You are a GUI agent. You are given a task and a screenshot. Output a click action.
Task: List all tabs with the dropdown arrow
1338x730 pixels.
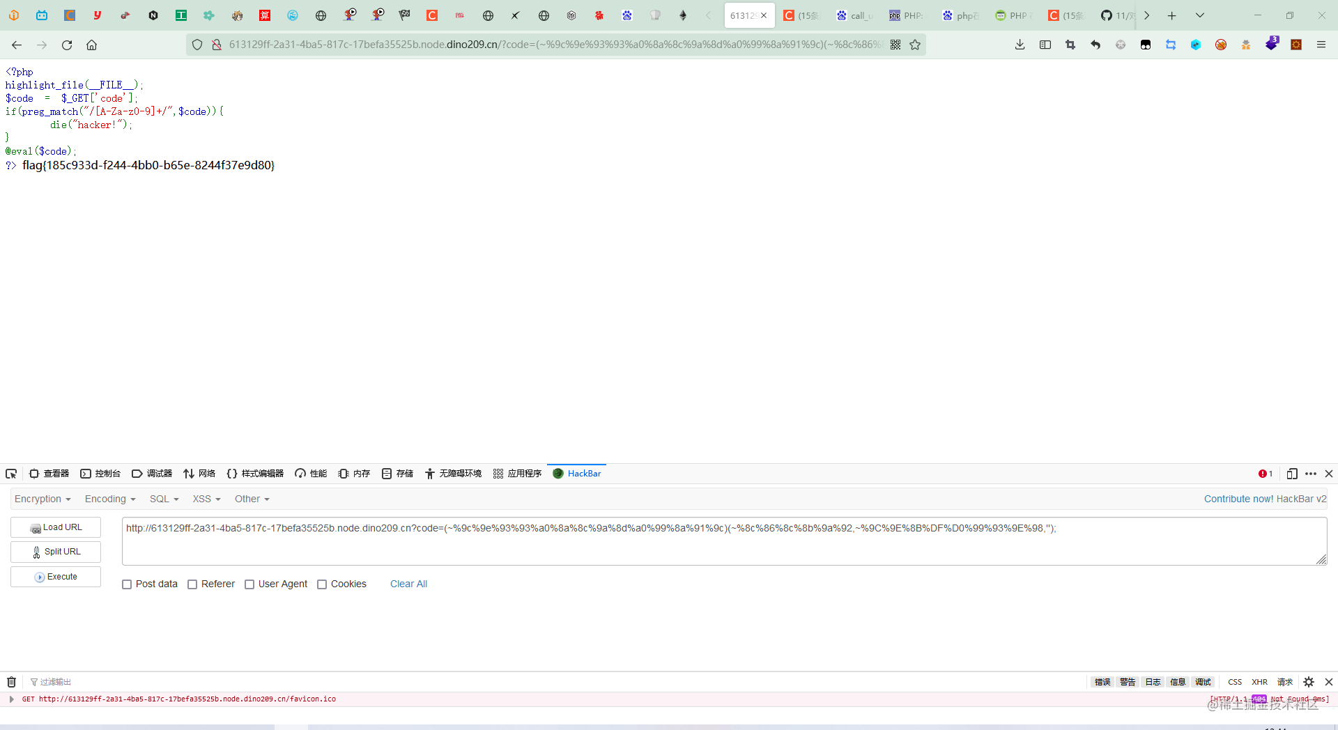coord(1200,15)
